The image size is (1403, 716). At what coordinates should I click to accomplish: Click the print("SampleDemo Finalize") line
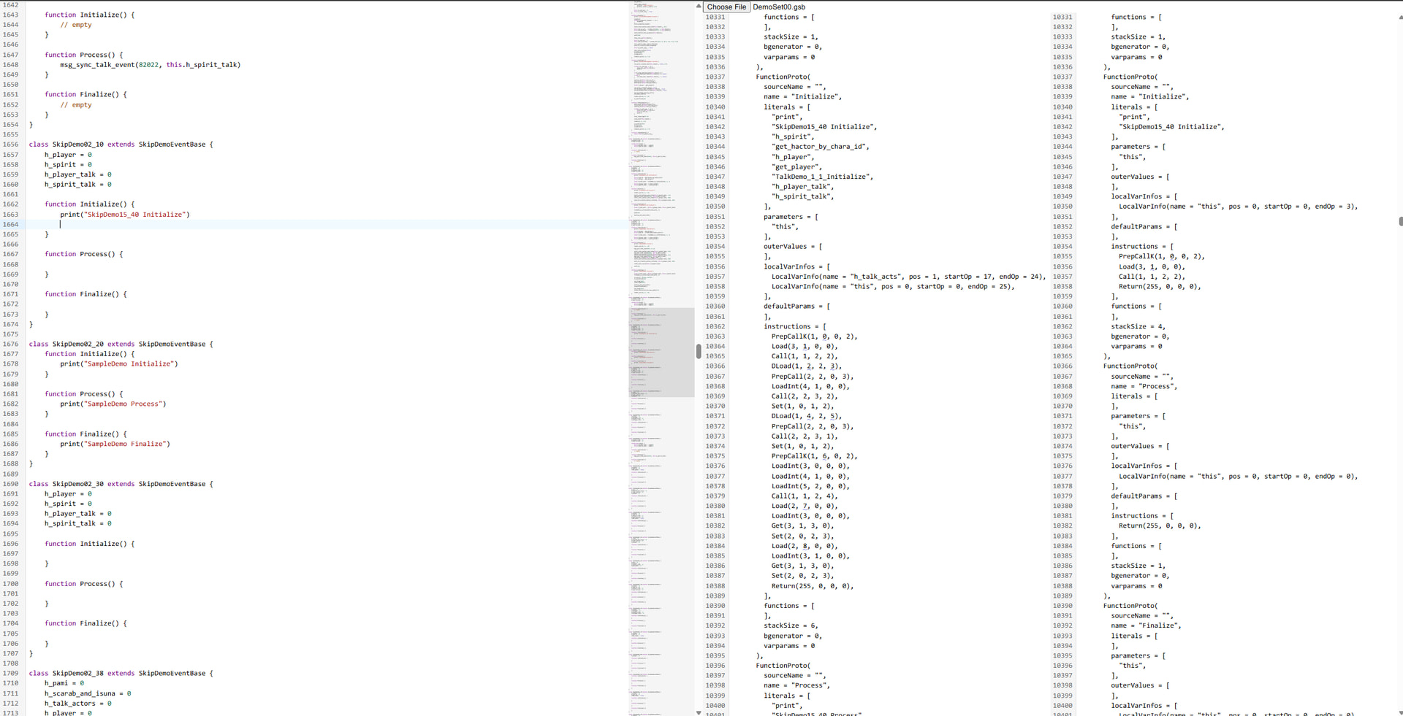coord(115,444)
